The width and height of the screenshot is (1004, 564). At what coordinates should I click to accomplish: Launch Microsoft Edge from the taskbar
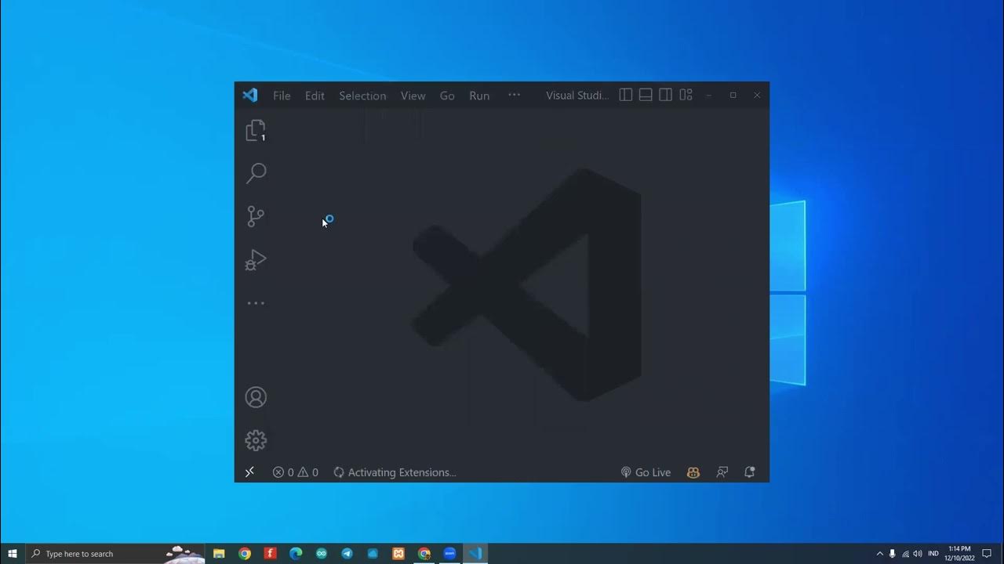tap(296, 554)
